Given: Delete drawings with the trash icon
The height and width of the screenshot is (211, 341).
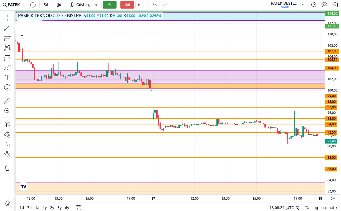Looking at the screenshot, I should (x=7, y=168).
